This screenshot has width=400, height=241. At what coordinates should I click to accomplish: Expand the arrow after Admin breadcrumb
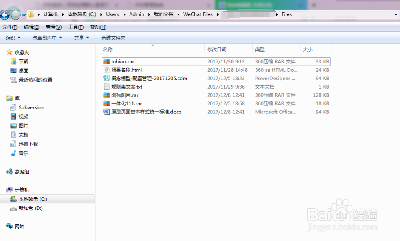pyautogui.click(x=149, y=14)
